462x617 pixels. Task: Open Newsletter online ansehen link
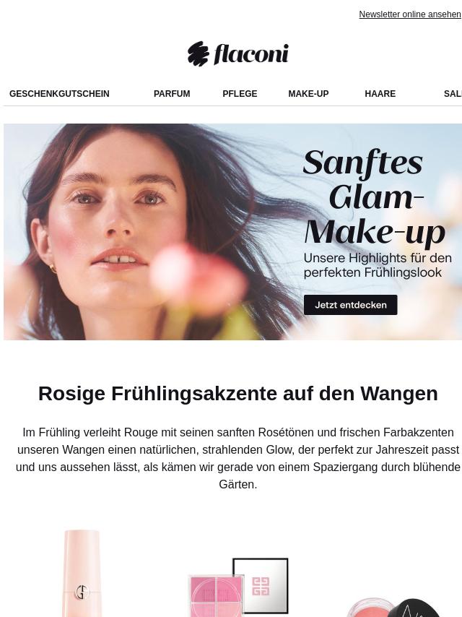tap(410, 14)
